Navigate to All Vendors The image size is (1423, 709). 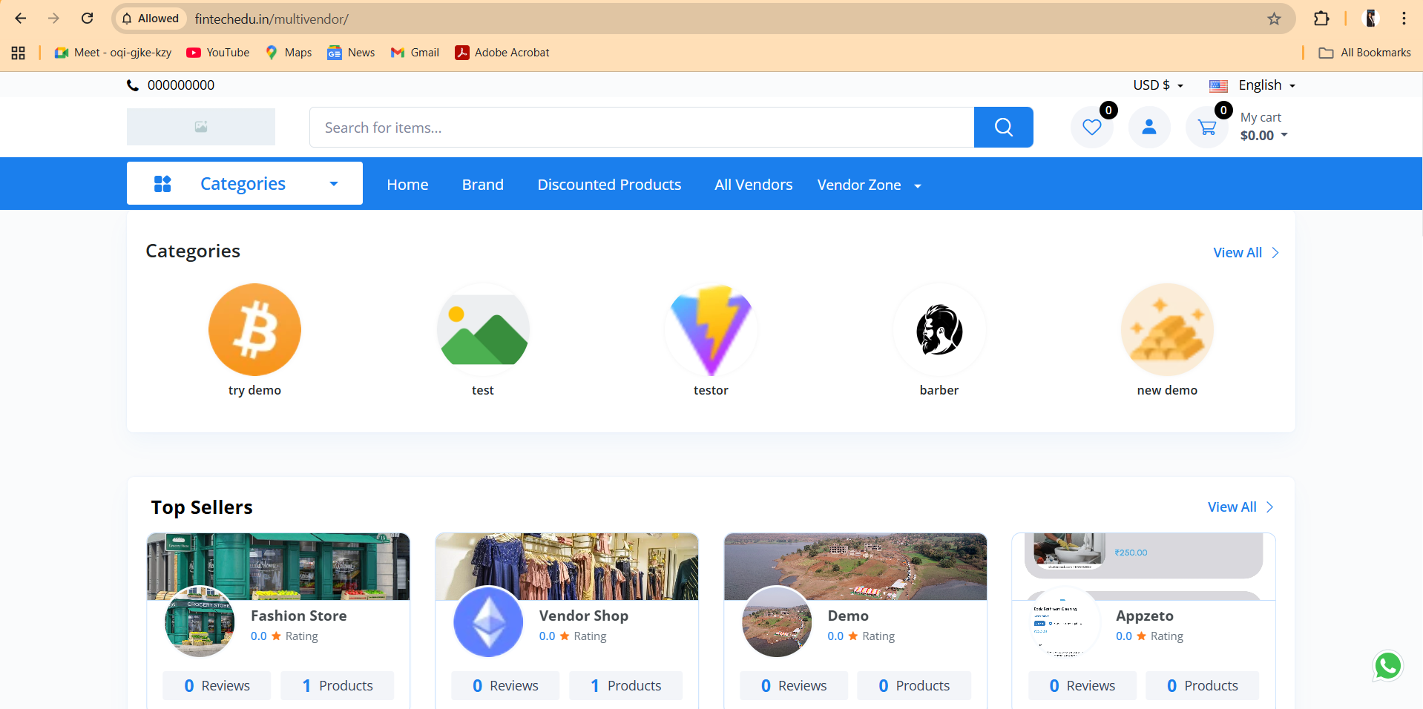[753, 185]
